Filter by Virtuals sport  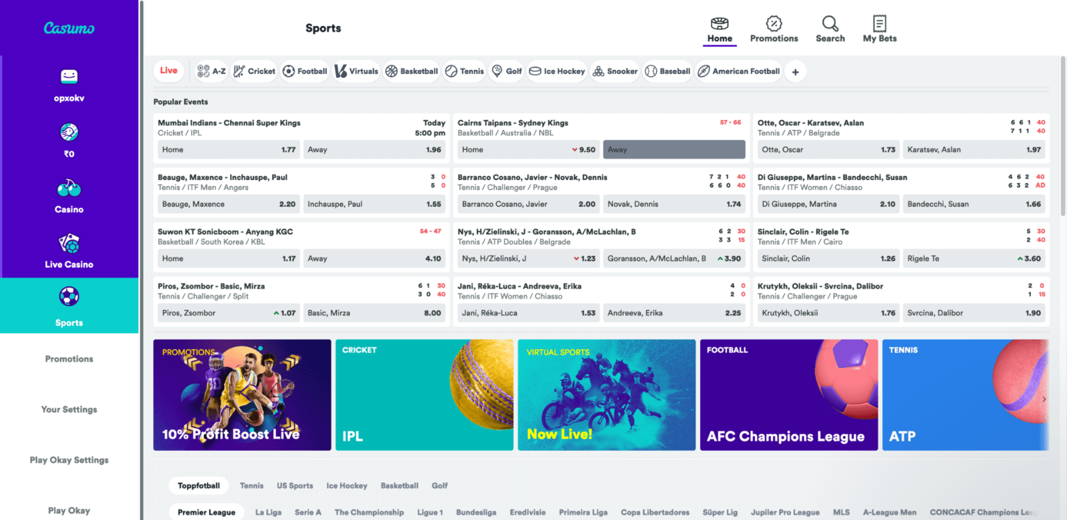point(356,71)
